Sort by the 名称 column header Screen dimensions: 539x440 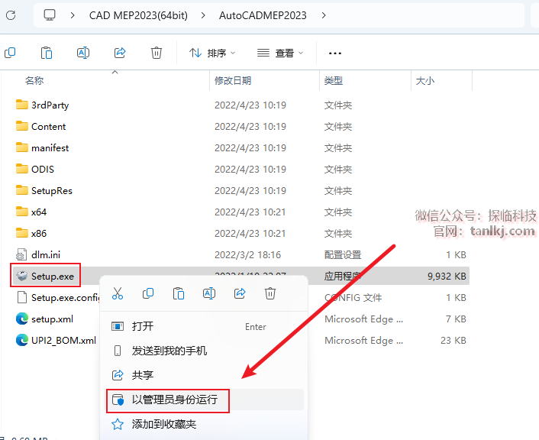click(x=34, y=80)
